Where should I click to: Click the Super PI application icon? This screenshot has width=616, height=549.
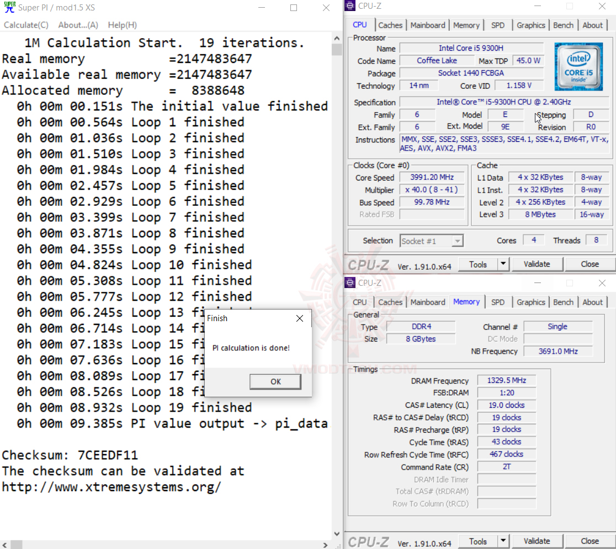[x=9, y=8]
